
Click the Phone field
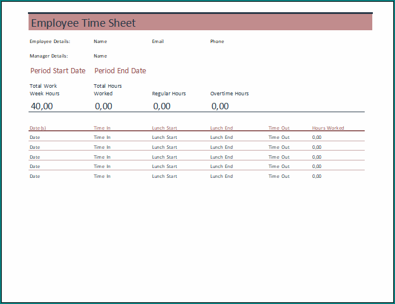(217, 41)
